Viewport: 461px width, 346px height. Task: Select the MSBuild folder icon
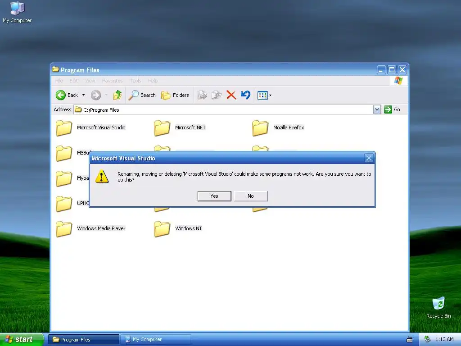click(64, 153)
